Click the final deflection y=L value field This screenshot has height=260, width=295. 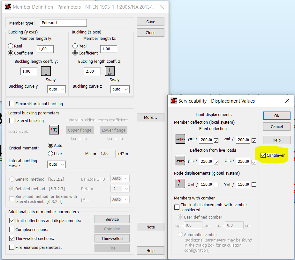(206, 140)
